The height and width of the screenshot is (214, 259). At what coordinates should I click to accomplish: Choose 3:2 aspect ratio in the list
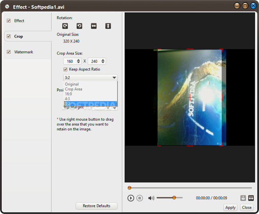tap(90, 104)
